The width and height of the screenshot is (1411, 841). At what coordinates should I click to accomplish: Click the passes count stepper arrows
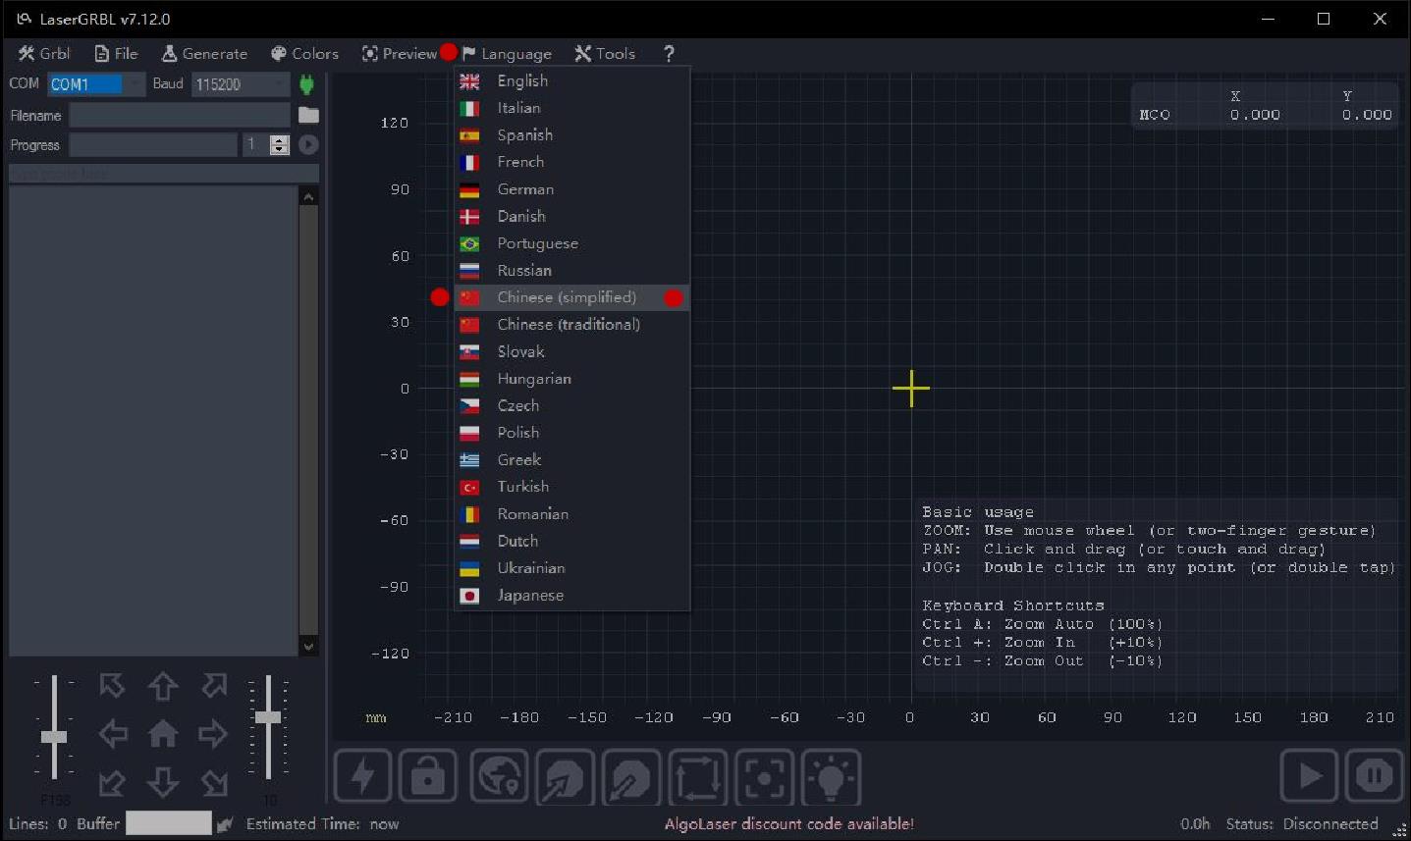tap(279, 145)
